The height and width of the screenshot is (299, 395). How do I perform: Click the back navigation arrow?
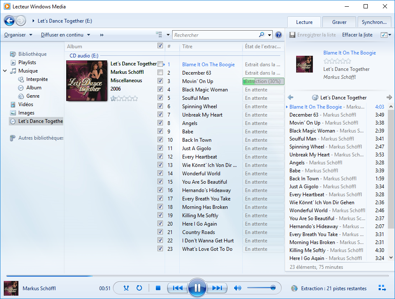[x=9, y=21]
